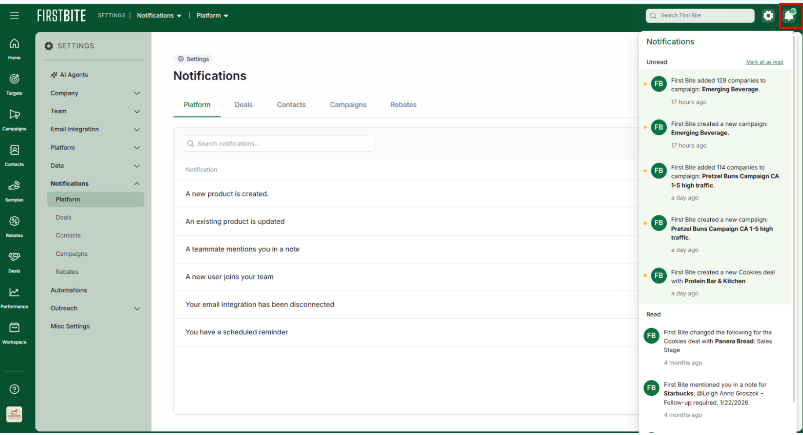Expand the Email Integration section
The width and height of the screenshot is (803, 435).
[x=95, y=130]
